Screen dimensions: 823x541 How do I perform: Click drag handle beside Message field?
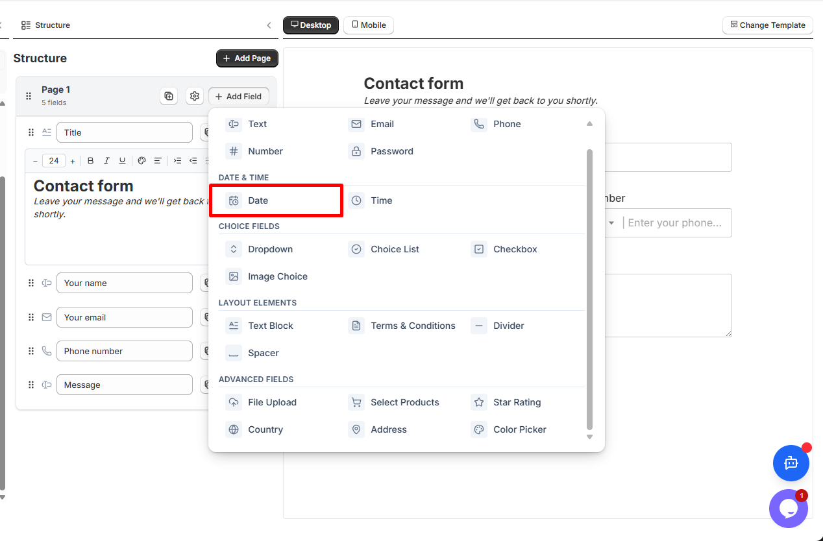click(31, 385)
